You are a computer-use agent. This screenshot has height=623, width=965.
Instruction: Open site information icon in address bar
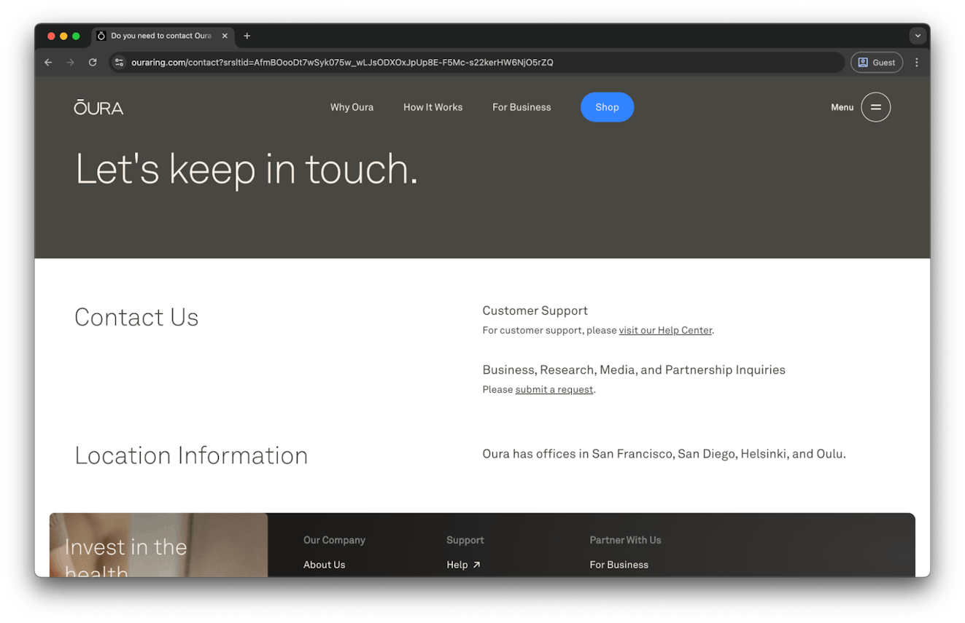tap(120, 63)
